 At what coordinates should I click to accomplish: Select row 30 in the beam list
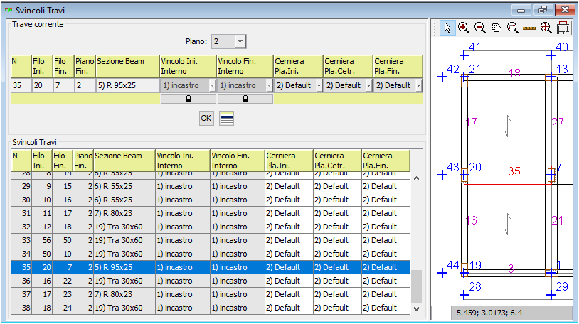[x=211, y=200]
